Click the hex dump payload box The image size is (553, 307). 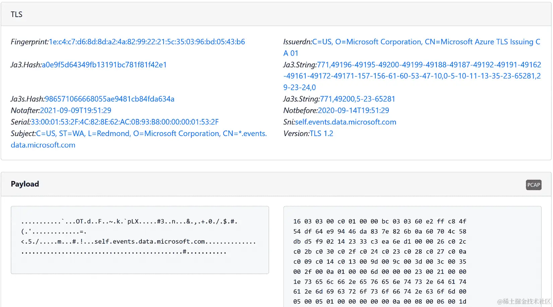(412, 256)
